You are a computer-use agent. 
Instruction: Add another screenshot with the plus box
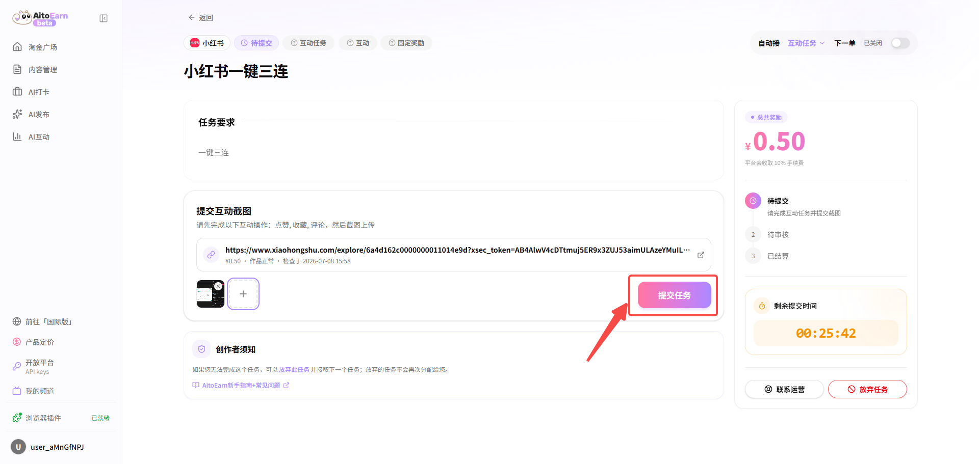pyautogui.click(x=243, y=294)
